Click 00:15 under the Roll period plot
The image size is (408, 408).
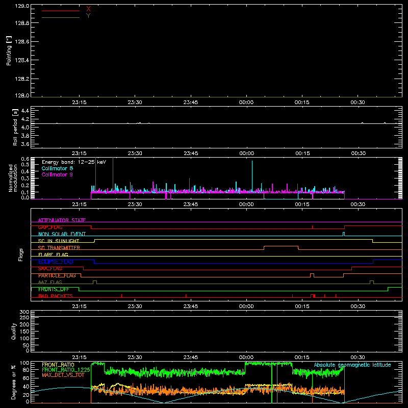tap(302, 154)
